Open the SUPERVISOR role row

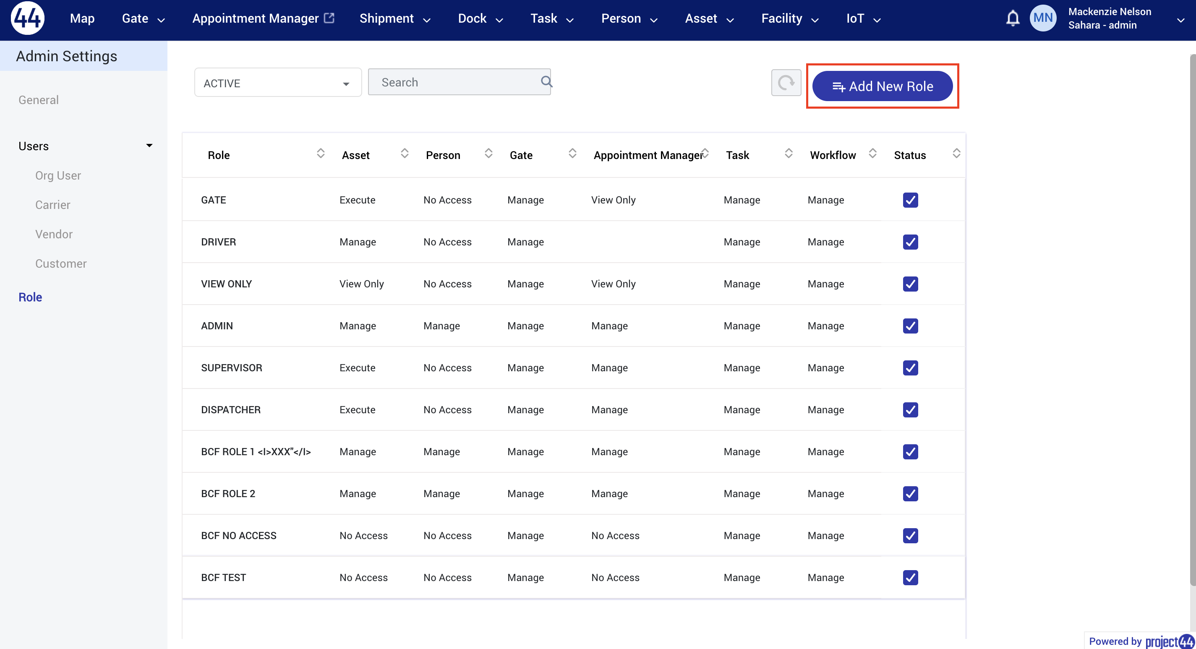573,368
